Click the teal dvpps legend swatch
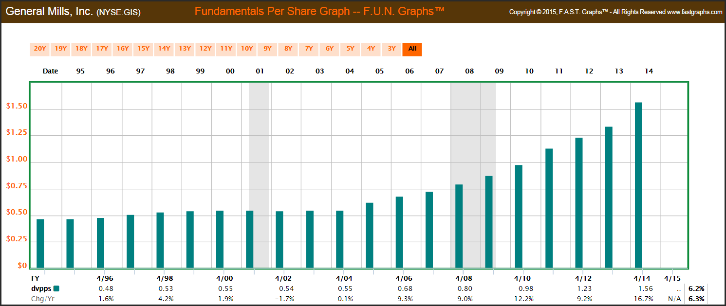Image resolution: width=726 pixels, height=306 pixels. (x=56, y=289)
